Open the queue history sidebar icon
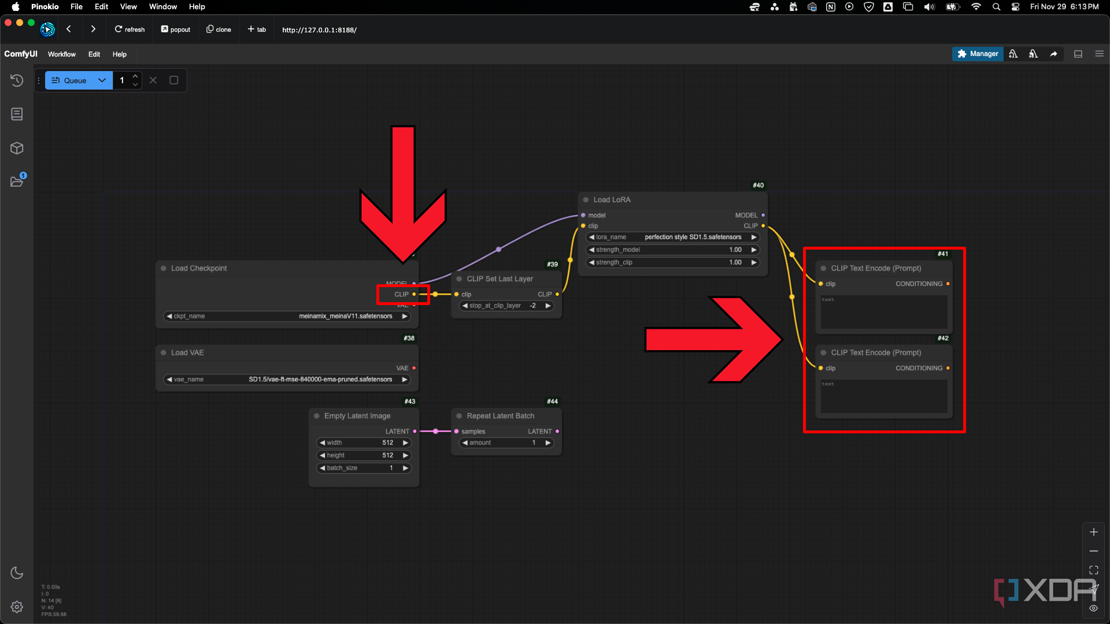1110x624 pixels. coord(17,80)
